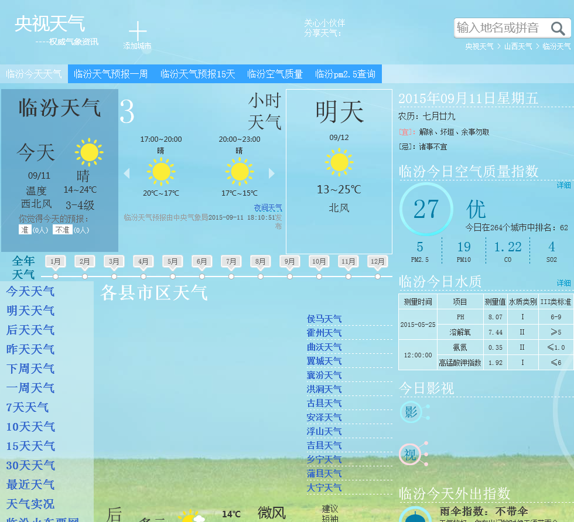Image resolution: width=574 pixels, height=522 pixels.
Task: Open the 临汾天气预报15天 tab
Action: [198, 74]
